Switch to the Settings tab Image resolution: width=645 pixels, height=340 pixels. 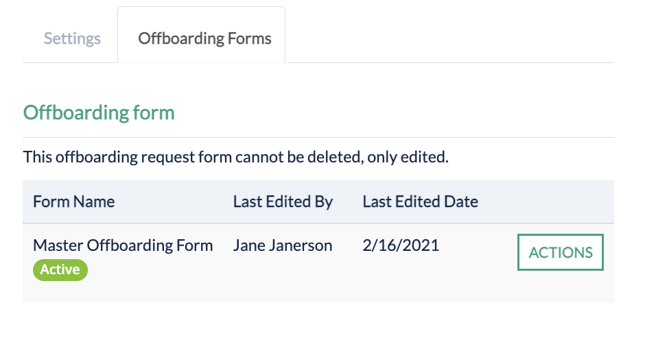point(72,38)
